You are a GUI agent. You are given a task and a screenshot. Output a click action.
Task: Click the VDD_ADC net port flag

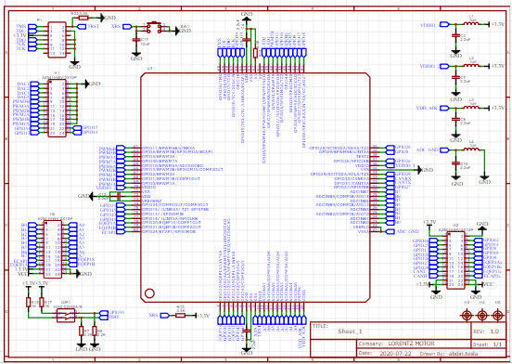point(443,108)
